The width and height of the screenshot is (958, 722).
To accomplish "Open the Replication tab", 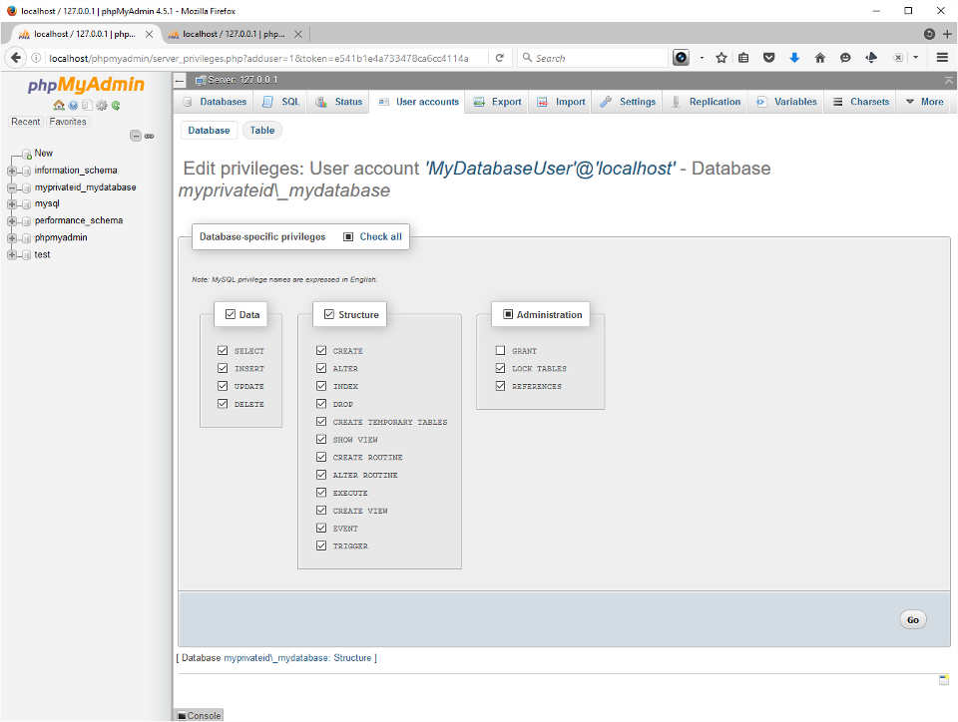I will coord(706,102).
